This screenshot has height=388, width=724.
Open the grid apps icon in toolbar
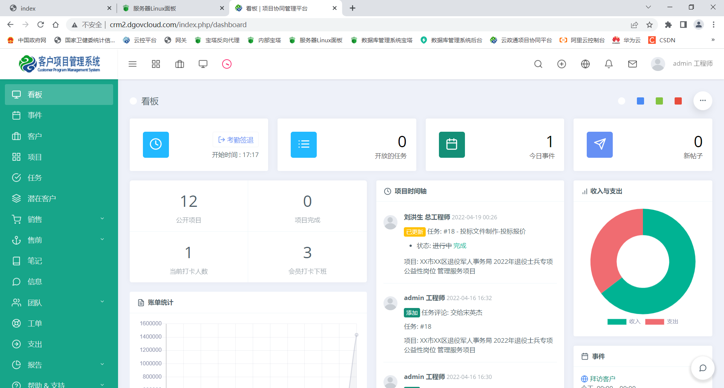(x=156, y=64)
